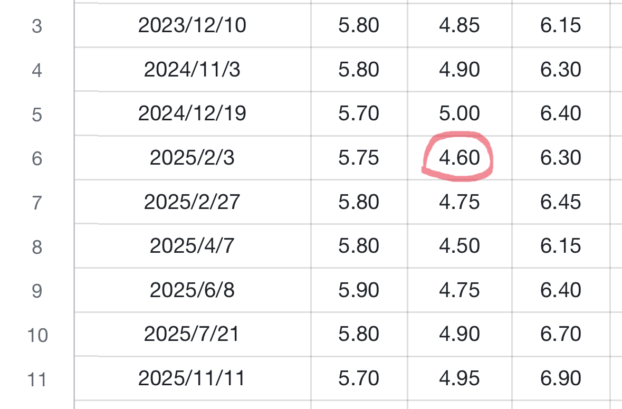Viewport: 622px width, 409px height.
Task: Select the cell showing 2024/11/3
Action: [192, 70]
